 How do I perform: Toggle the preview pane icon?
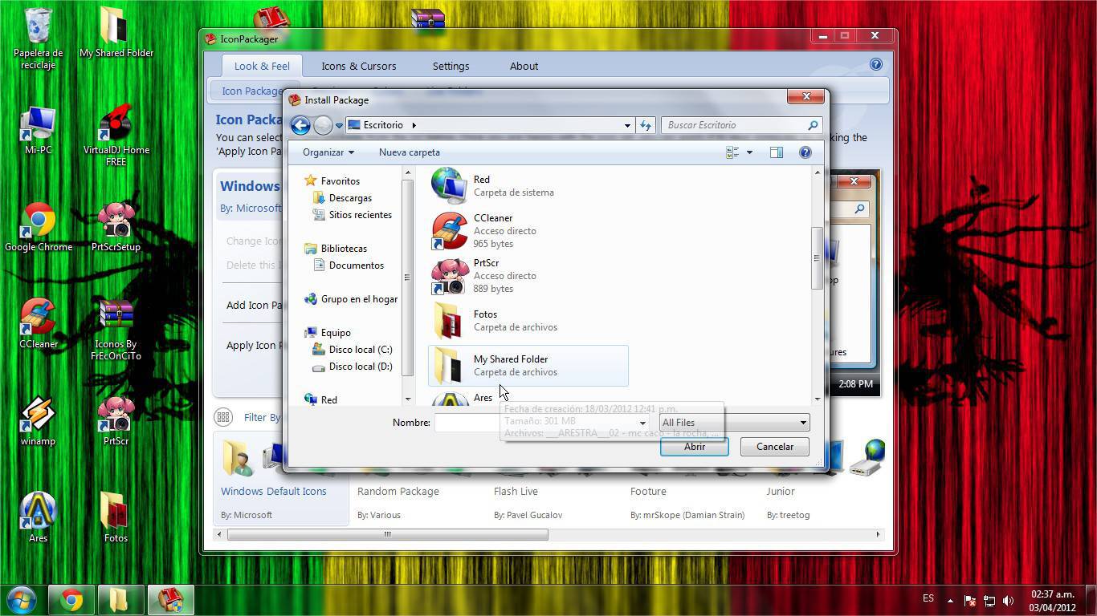776,152
